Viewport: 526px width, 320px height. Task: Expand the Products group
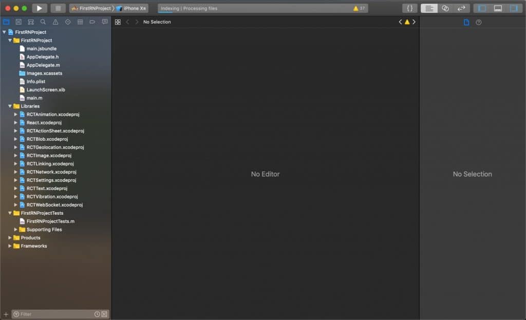coord(9,237)
